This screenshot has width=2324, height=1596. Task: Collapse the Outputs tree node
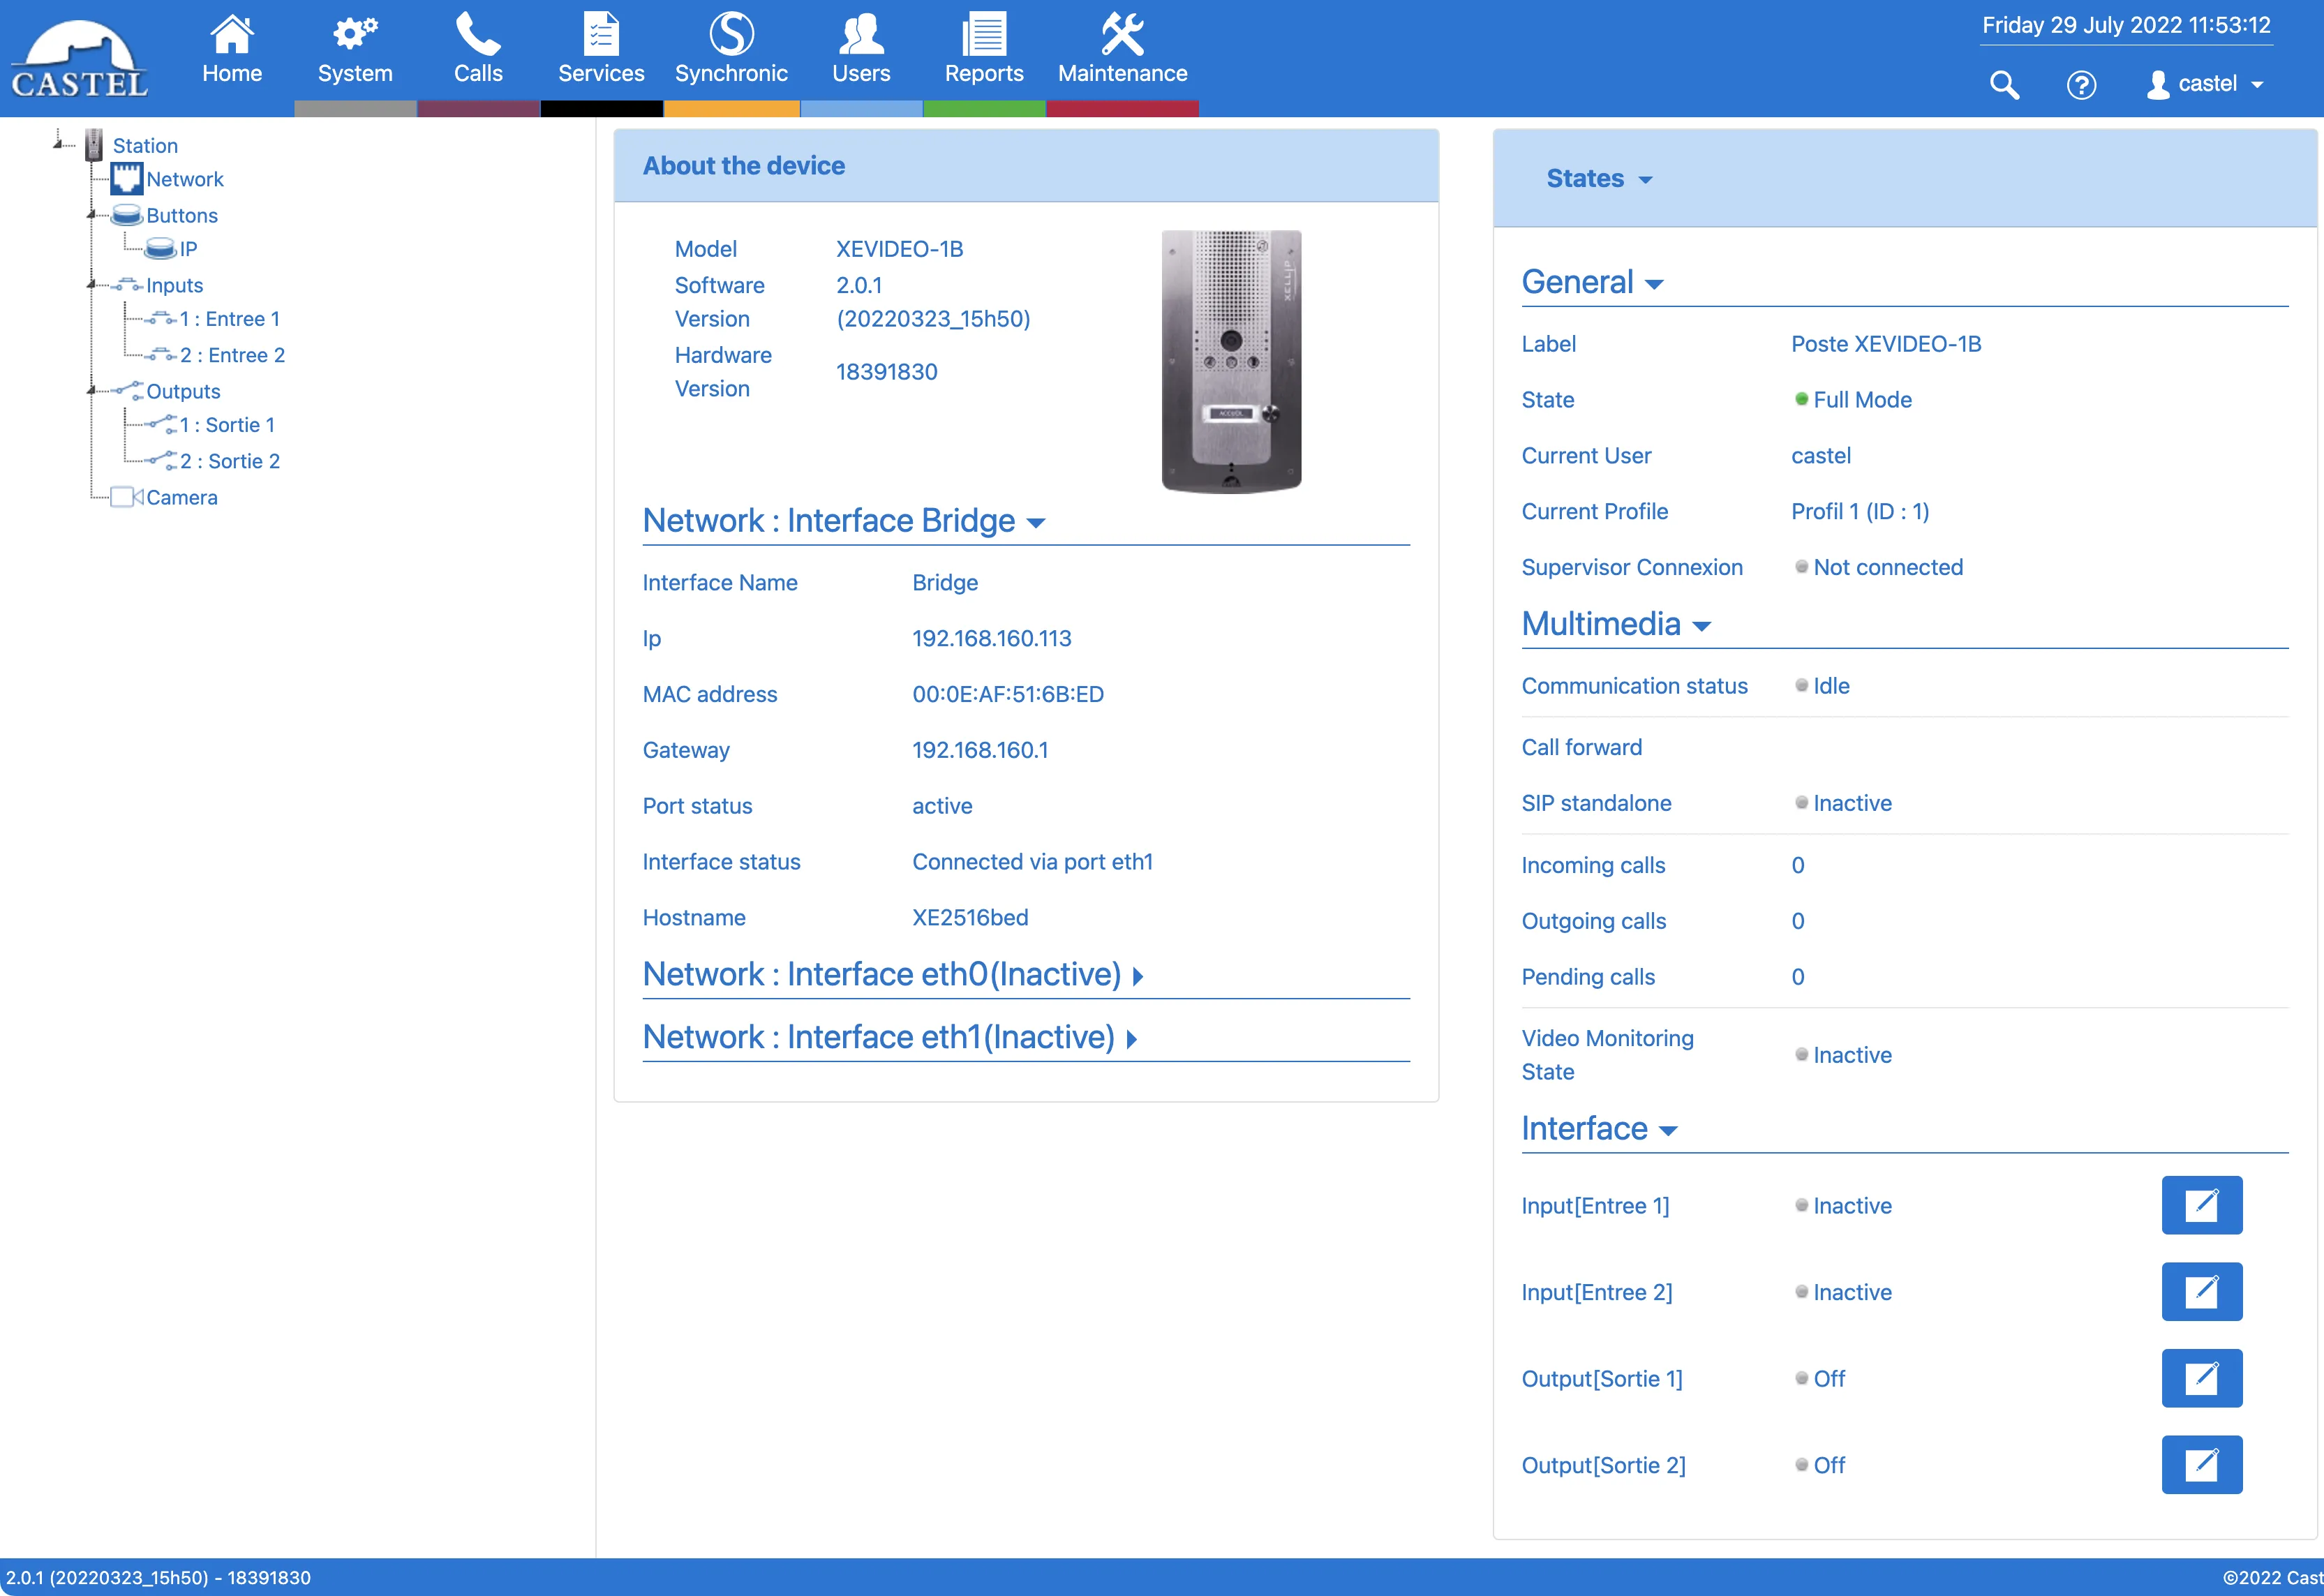pos(92,391)
